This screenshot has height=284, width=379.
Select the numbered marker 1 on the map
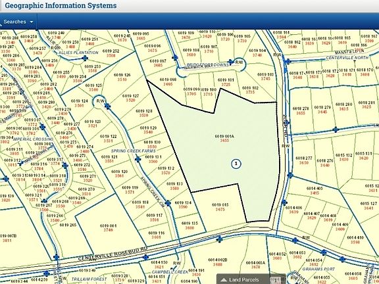point(236,164)
